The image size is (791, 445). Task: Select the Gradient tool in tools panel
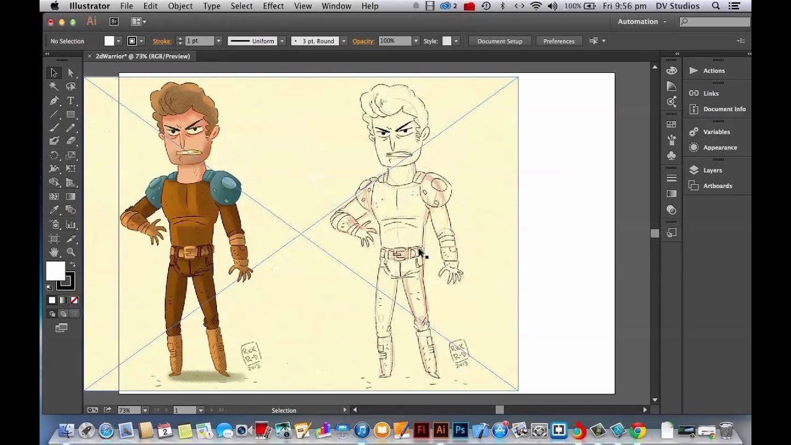(70, 197)
